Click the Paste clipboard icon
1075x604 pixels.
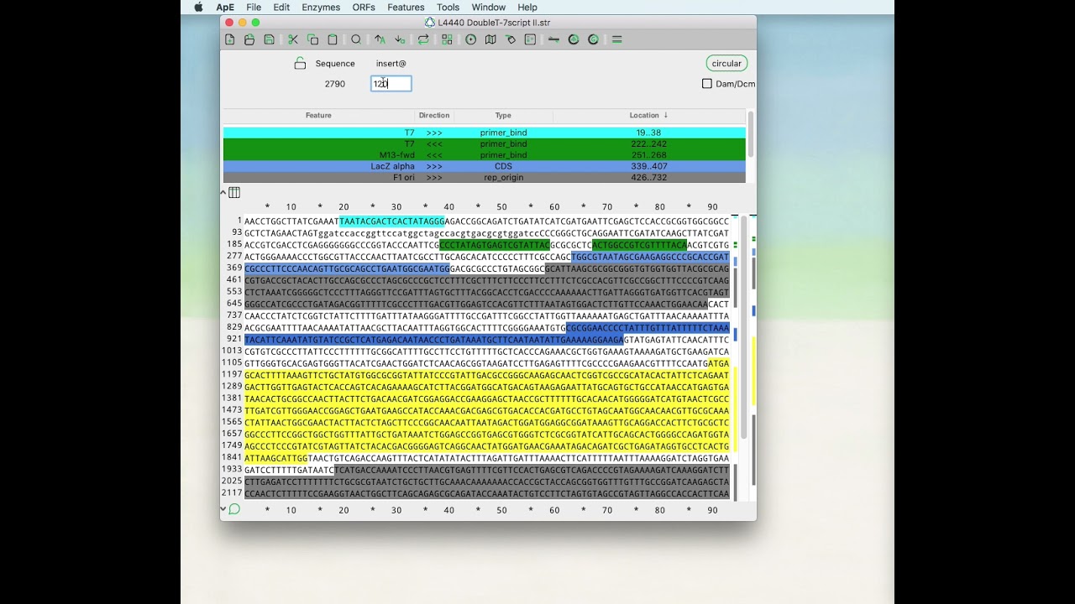coord(333,39)
